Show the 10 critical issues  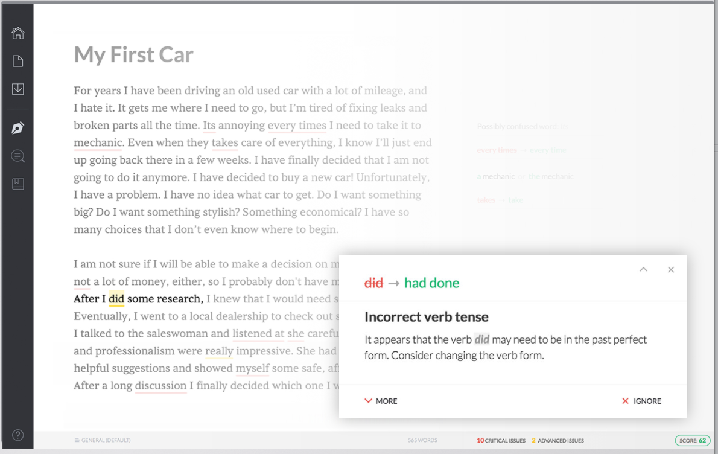501,441
